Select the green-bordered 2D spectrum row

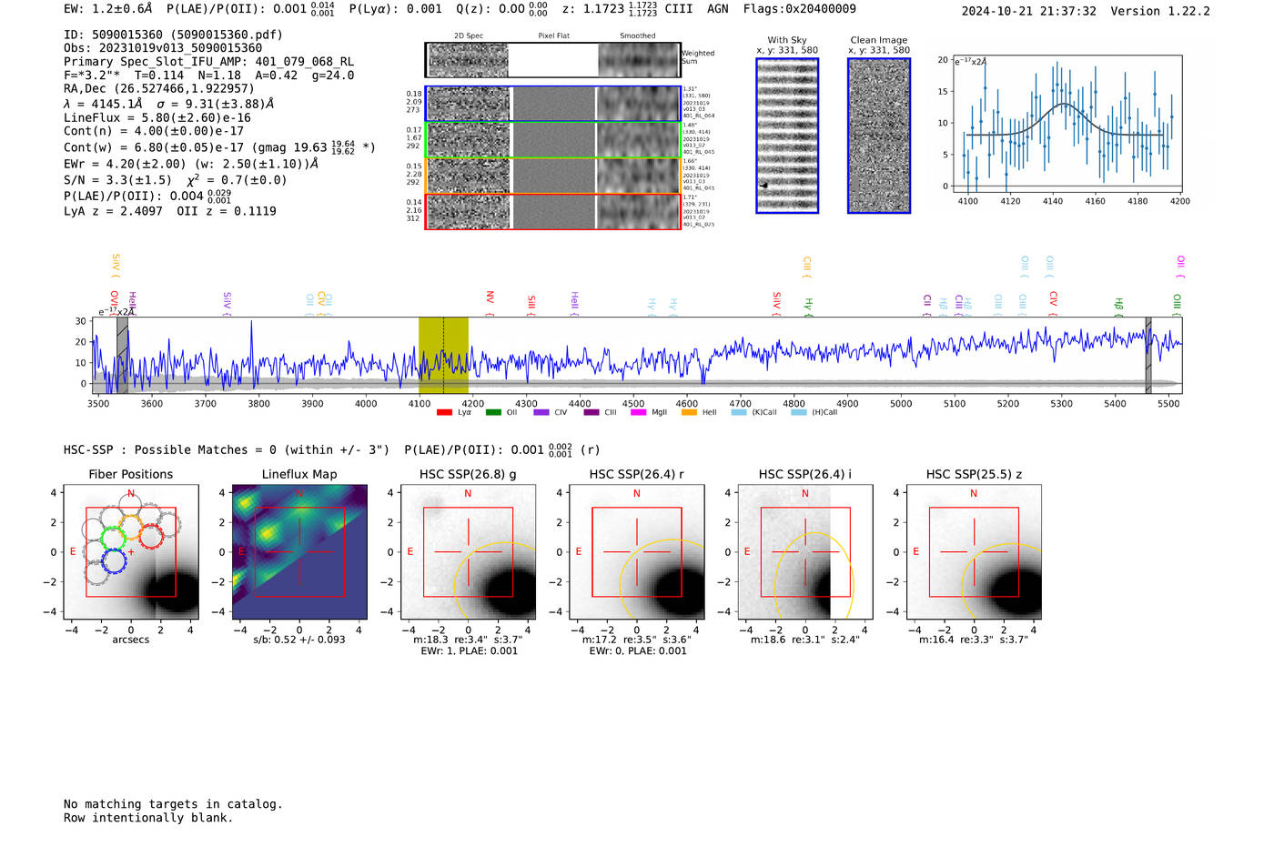553,140
